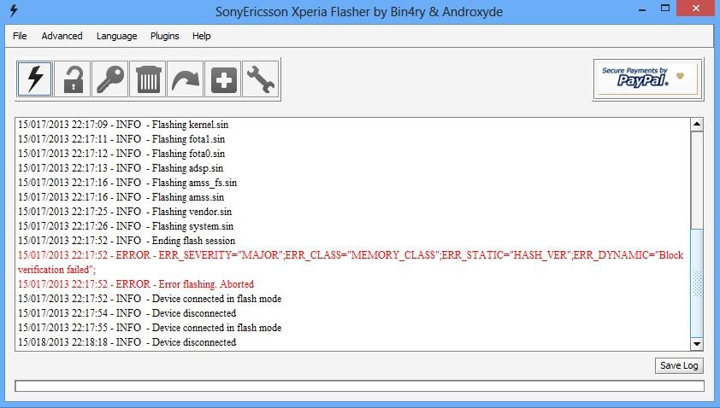Click the log scrollbar up arrow
The height and width of the screenshot is (408, 720).
tap(697, 125)
